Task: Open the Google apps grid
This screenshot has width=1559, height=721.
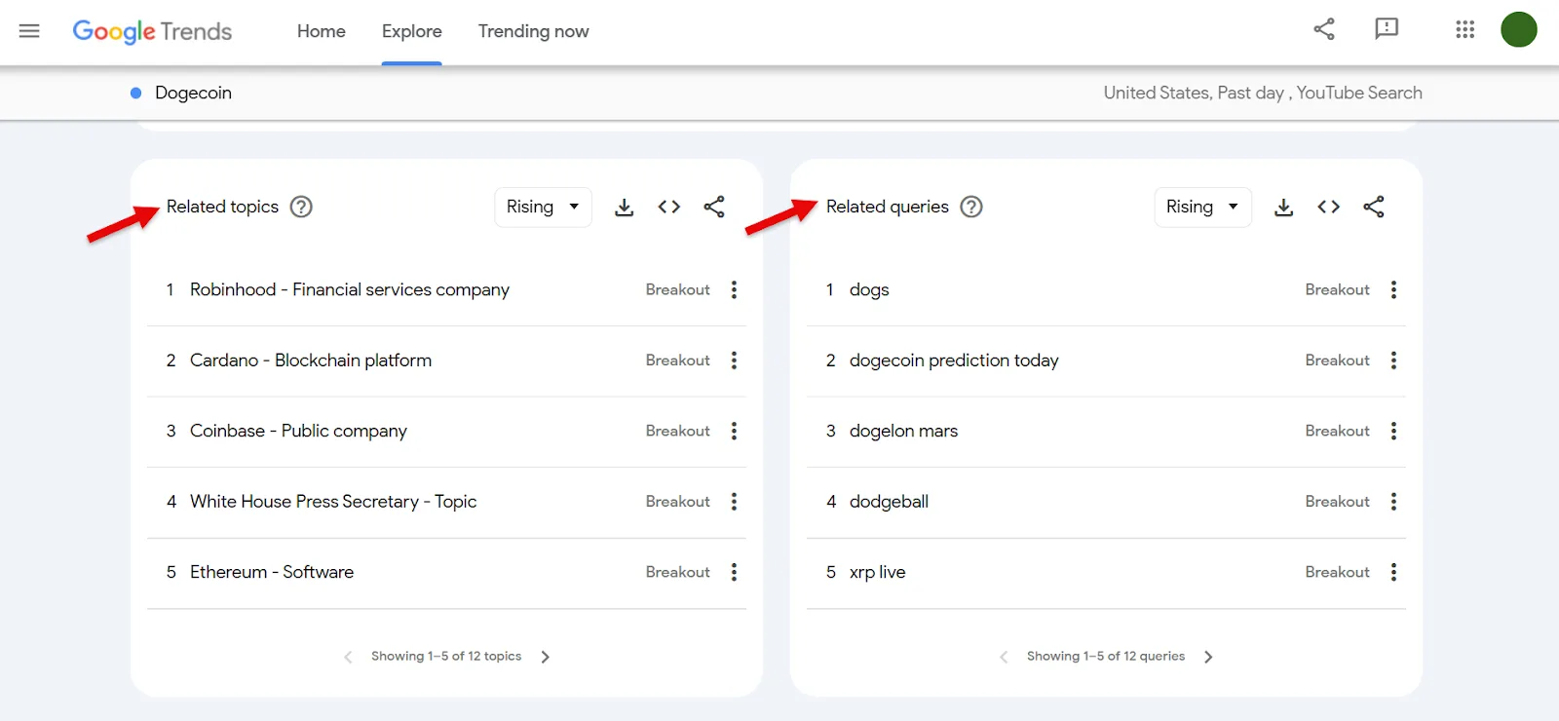Action: pyautogui.click(x=1465, y=29)
